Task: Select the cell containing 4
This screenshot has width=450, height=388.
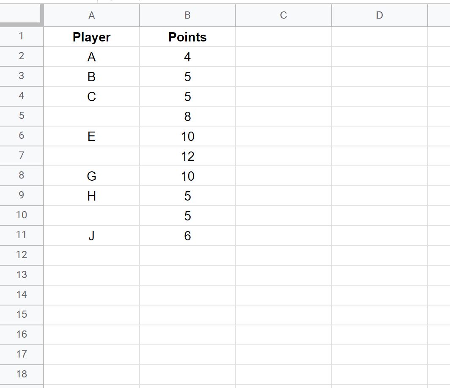Action: [x=187, y=57]
